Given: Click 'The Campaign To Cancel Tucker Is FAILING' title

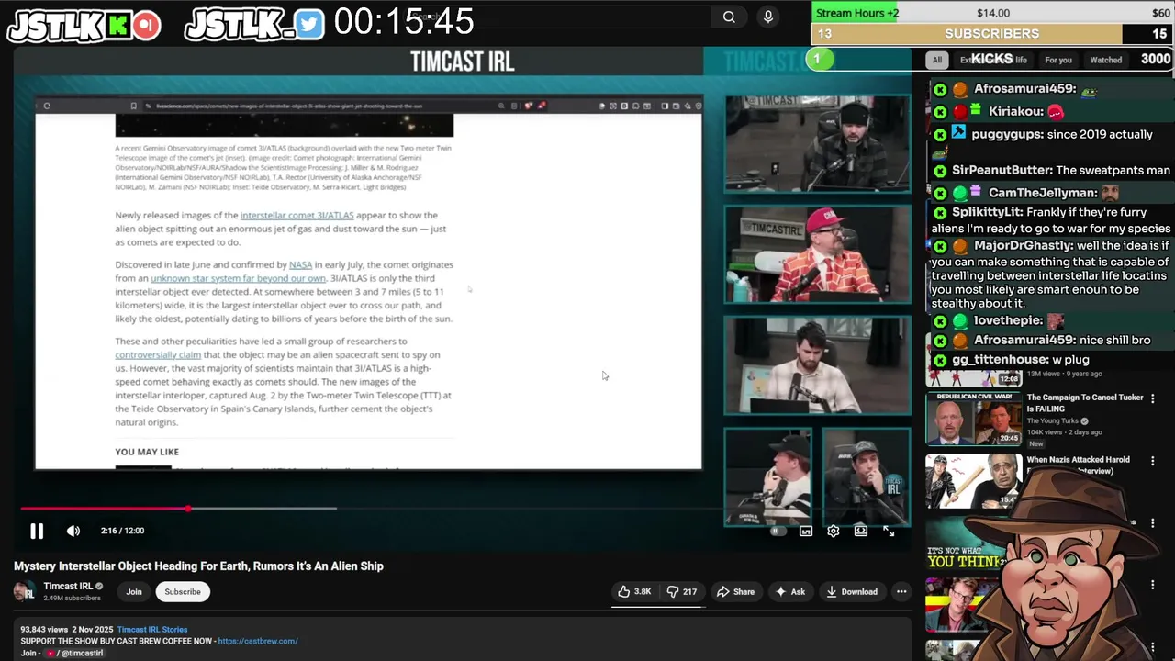Looking at the screenshot, I should click(1085, 403).
